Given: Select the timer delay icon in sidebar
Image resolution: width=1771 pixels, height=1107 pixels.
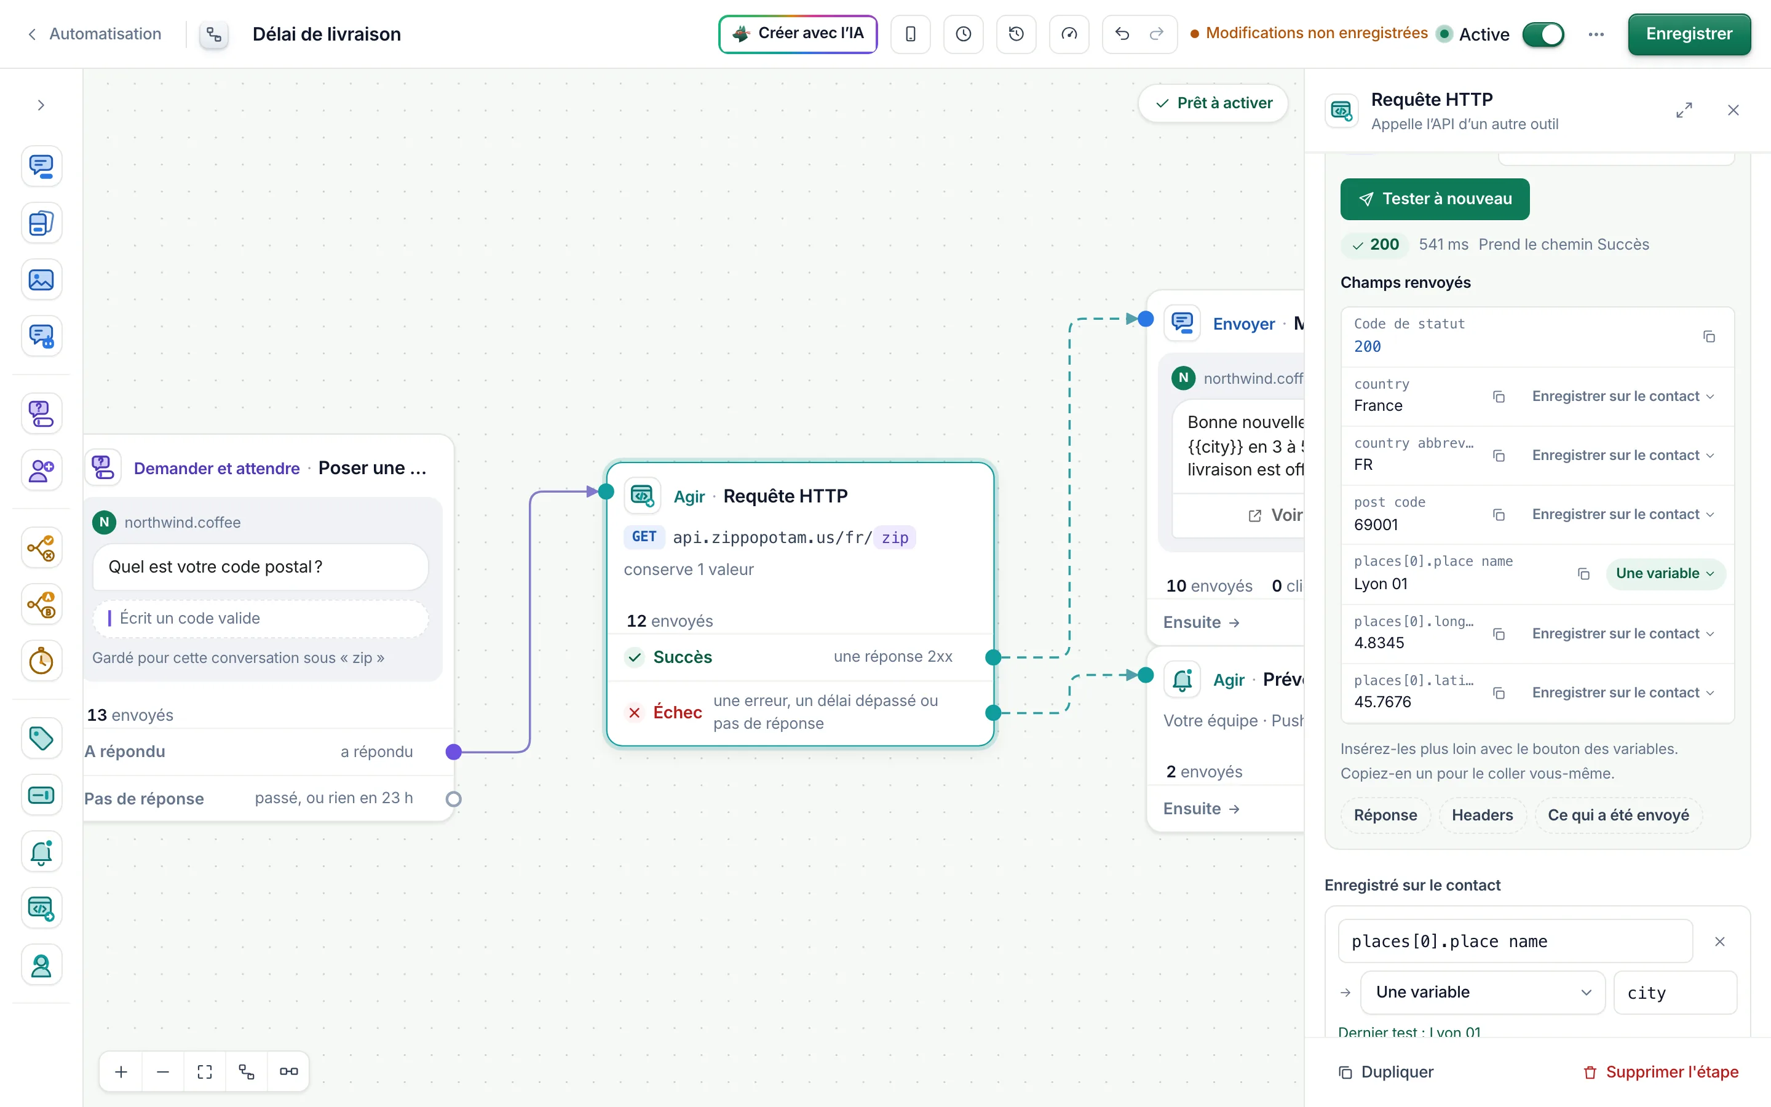Looking at the screenshot, I should [41, 661].
